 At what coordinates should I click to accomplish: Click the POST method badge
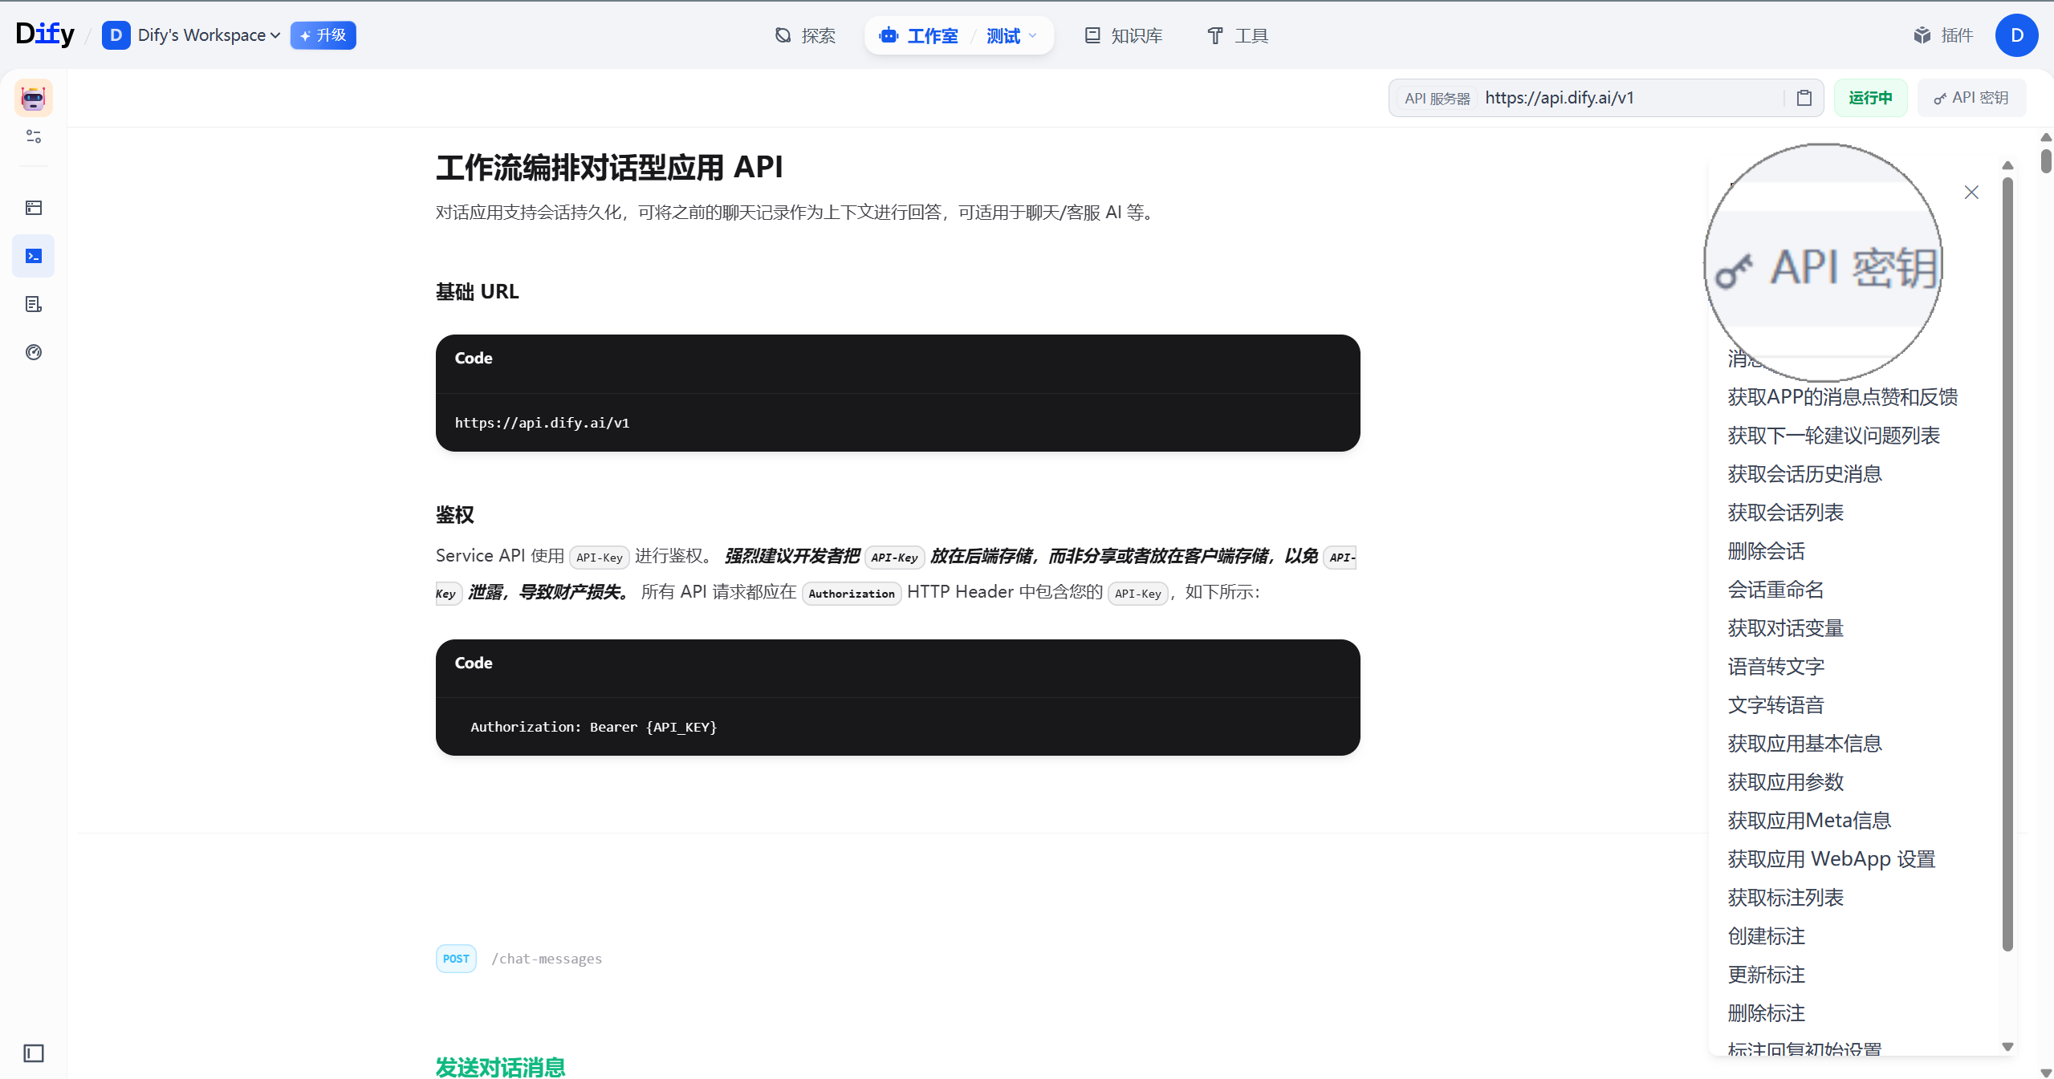tap(456, 959)
